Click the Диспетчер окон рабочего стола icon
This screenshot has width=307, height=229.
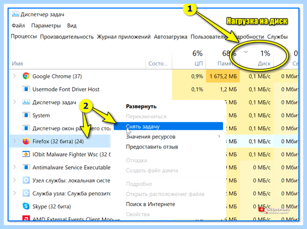click(x=26, y=128)
